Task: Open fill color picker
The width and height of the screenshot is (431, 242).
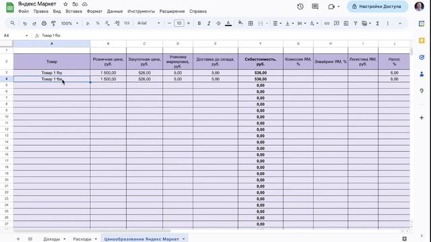Action: pos(240,23)
